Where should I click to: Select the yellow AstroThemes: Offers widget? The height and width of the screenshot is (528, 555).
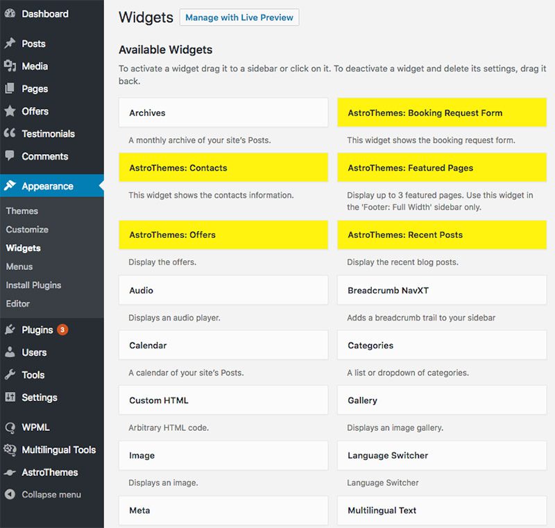point(223,235)
